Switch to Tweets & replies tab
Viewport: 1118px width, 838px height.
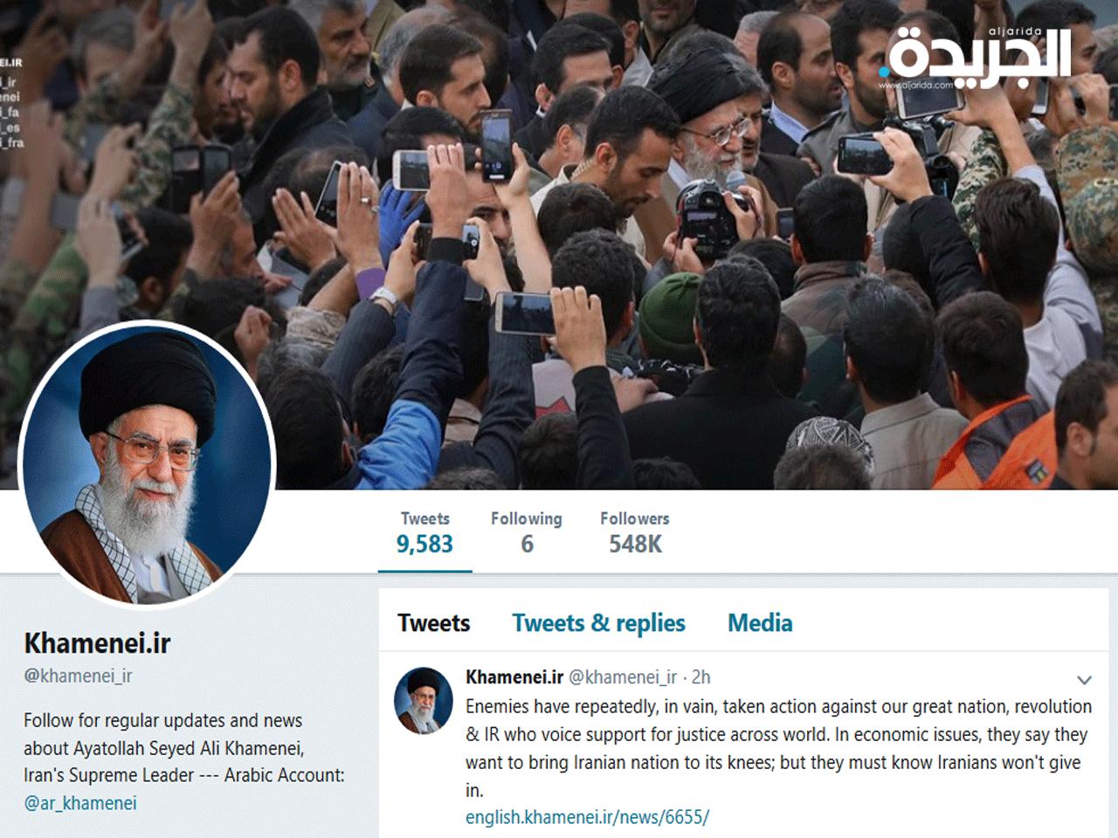pyautogui.click(x=598, y=623)
